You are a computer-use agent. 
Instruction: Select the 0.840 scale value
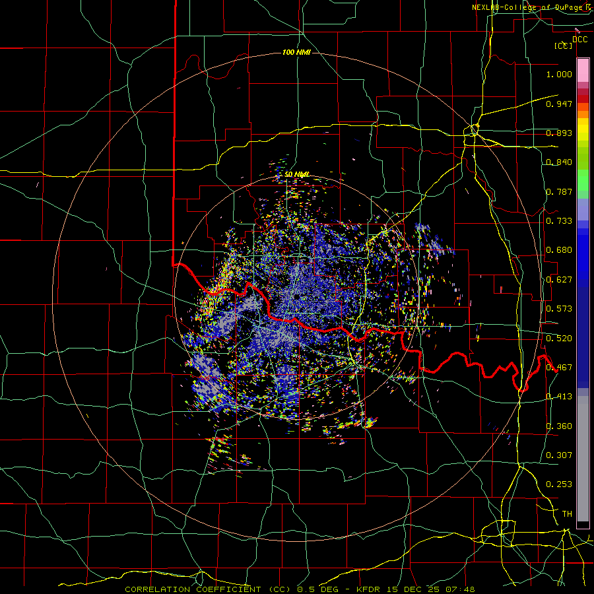[559, 162]
